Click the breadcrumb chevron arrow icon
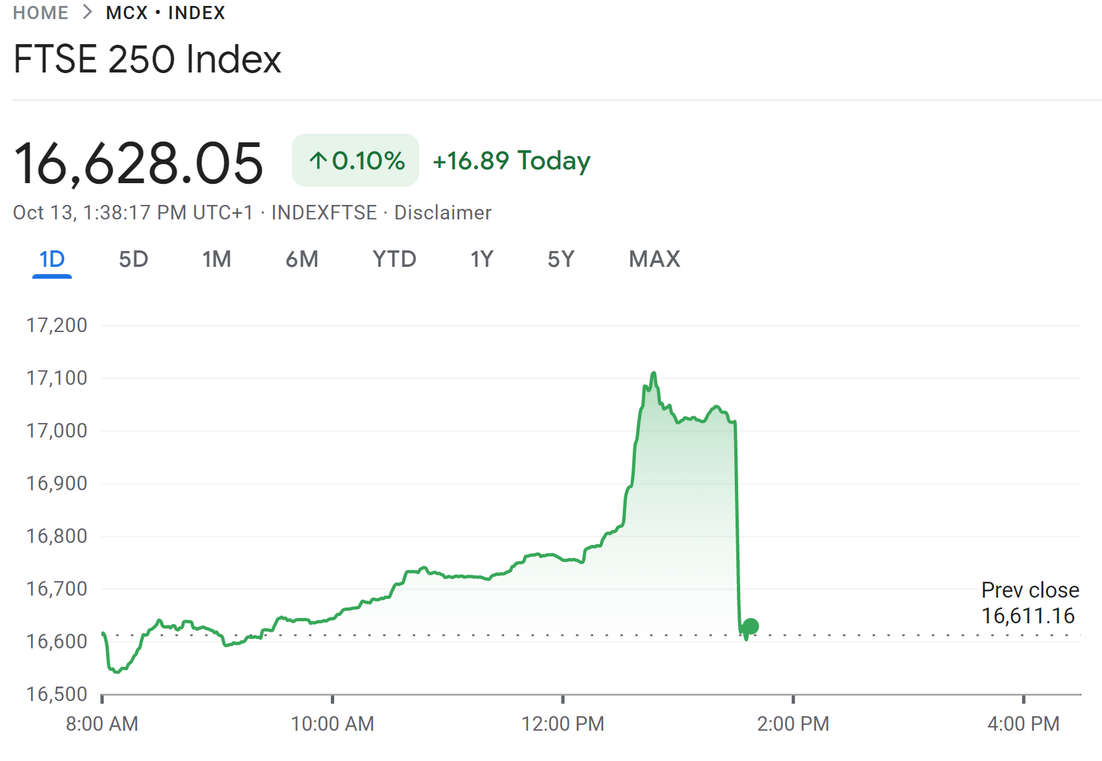This screenshot has width=1102, height=761. (x=88, y=13)
